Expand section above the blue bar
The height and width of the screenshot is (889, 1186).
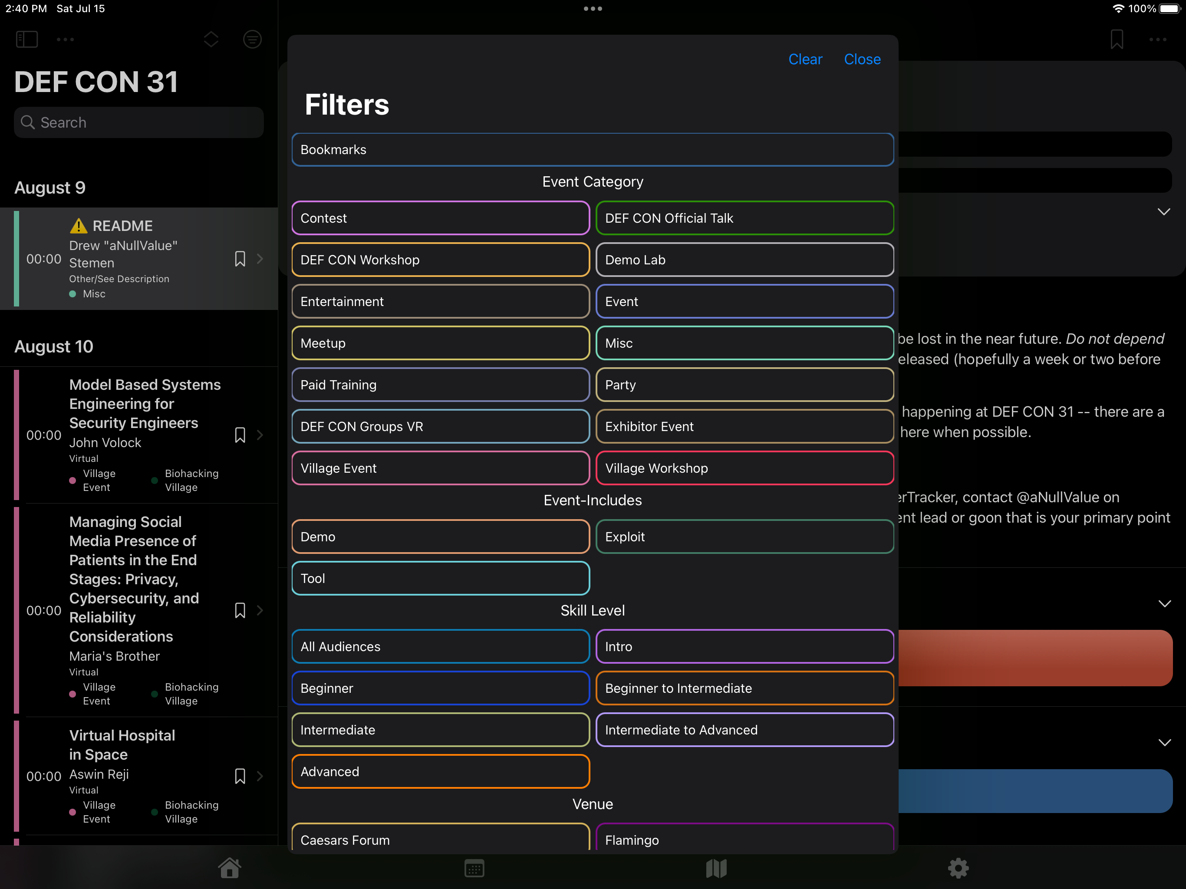(1165, 743)
